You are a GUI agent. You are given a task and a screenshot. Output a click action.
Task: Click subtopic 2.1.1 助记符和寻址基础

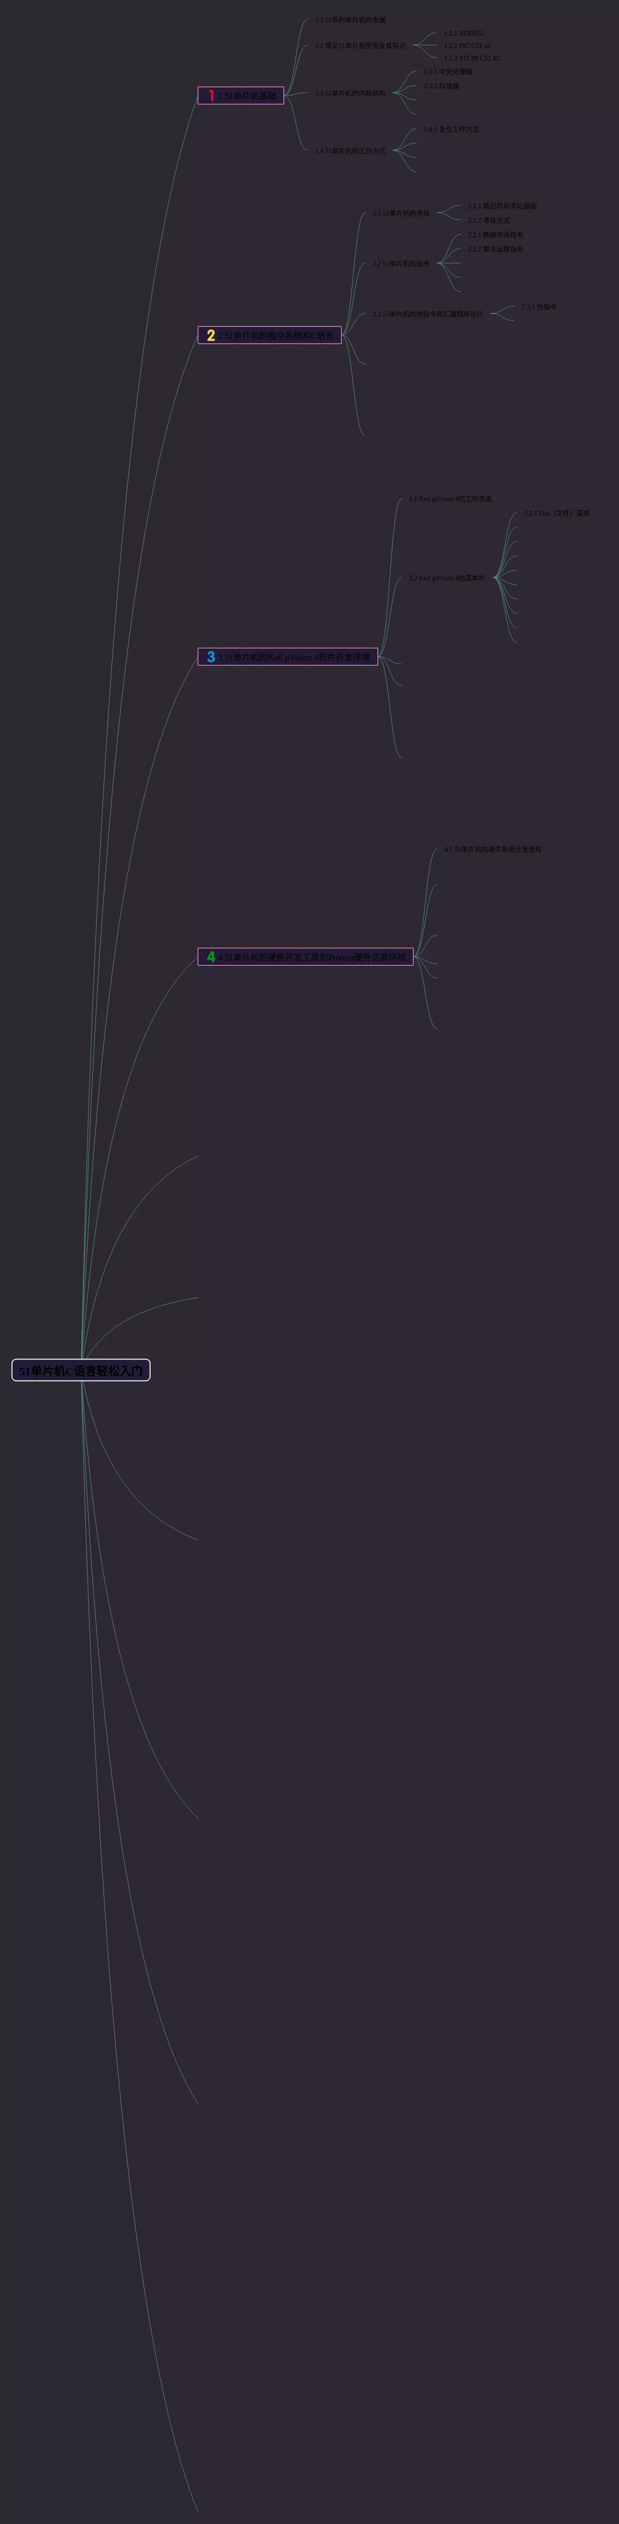click(x=502, y=206)
